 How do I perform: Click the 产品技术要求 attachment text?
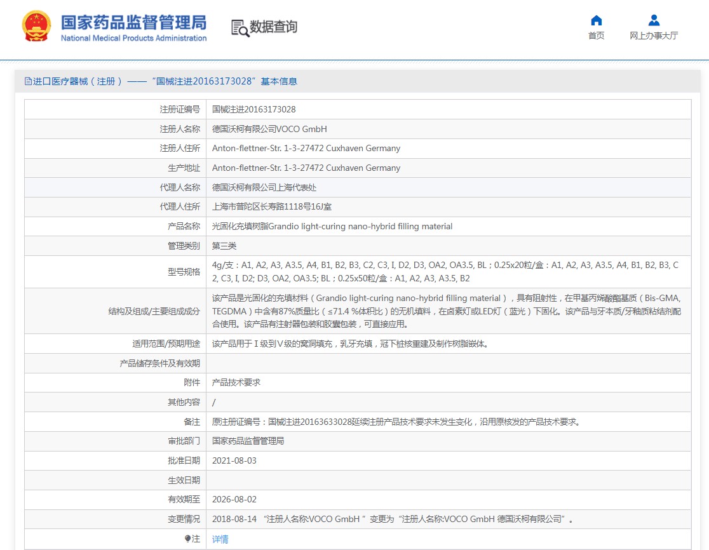236,382
